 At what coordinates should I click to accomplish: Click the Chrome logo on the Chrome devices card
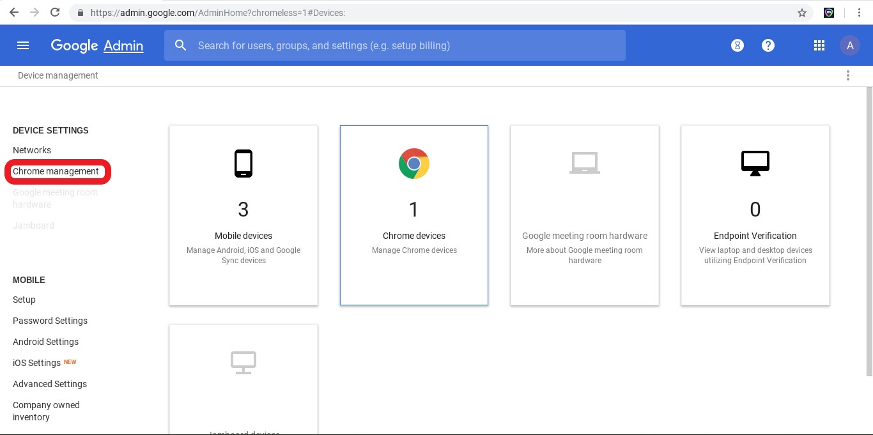[414, 164]
